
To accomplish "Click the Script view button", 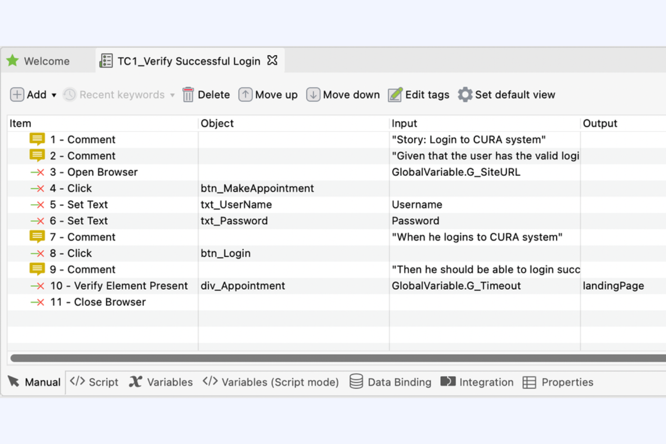I will click(x=94, y=381).
